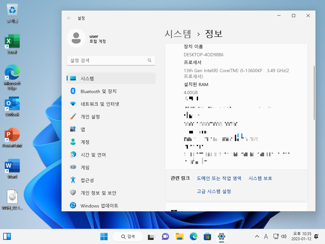Viewport: 325px width, 244px height.
Task: Open Microsoft Store from taskbar
Action: 207,236
